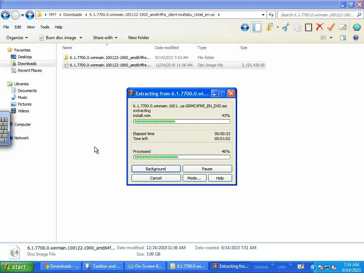The image size is (364, 273).
Task: Open the folder options checkmark icon
Action: [269, 27]
